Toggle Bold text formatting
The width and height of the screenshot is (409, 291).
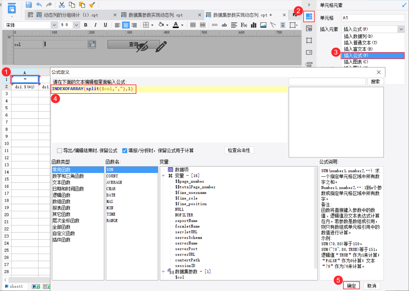[x=86, y=25]
